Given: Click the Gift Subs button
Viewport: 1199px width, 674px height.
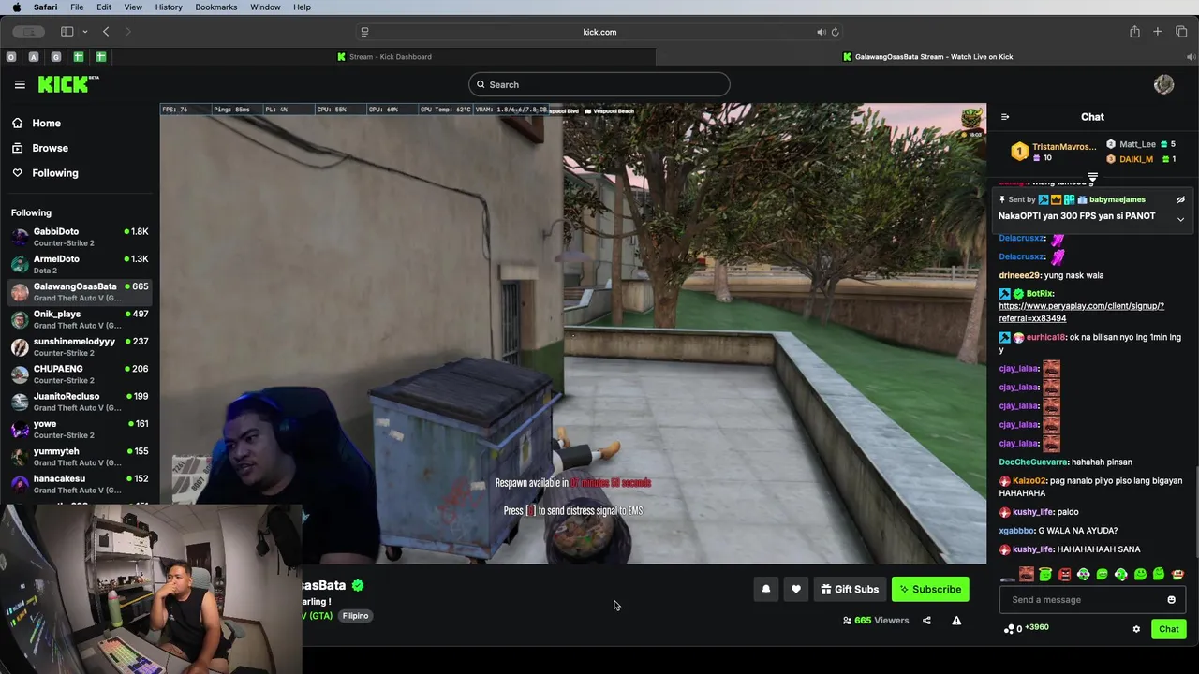Looking at the screenshot, I should 850,589.
